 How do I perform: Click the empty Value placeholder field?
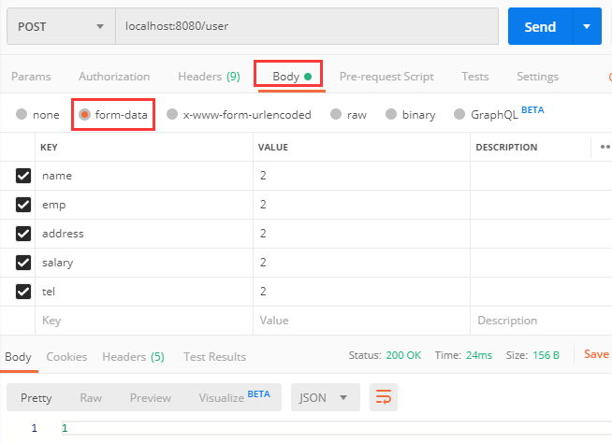[x=361, y=321]
